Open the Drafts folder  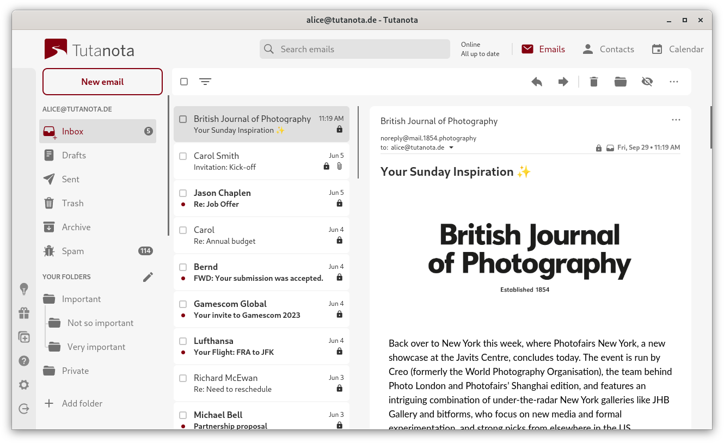(98, 155)
